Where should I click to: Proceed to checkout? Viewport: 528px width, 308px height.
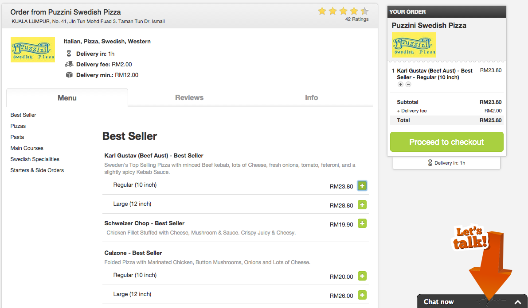click(446, 142)
